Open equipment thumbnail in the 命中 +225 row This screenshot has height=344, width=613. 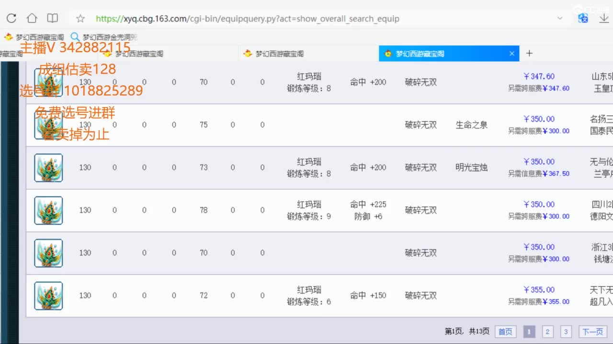coord(48,210)
